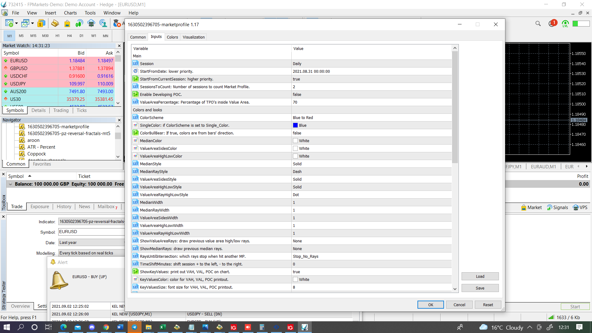The width and height of the screenshot is (592, 333).
Task: Select the M5 timeframe button
Action: pyautogui.click(x=21, y=36)
